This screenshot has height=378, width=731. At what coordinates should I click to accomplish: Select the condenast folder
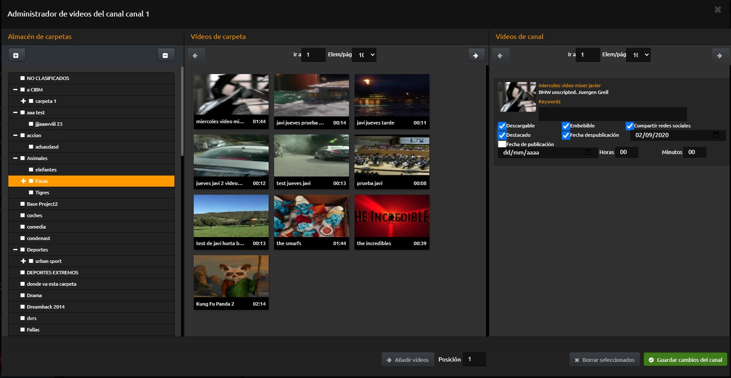[91, 238]
